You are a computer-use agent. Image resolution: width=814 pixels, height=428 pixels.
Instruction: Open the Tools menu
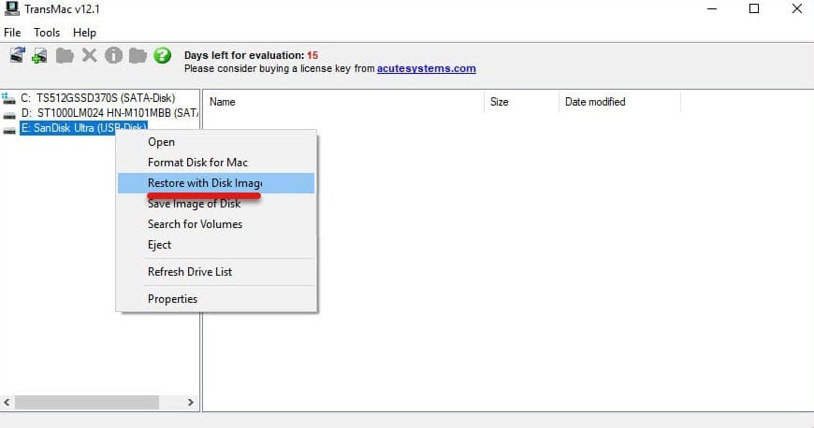click(47, 33)
